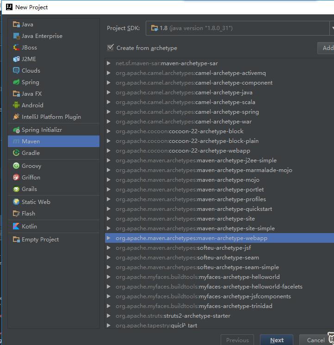Select maven-archetype-site-simple row

219,228
